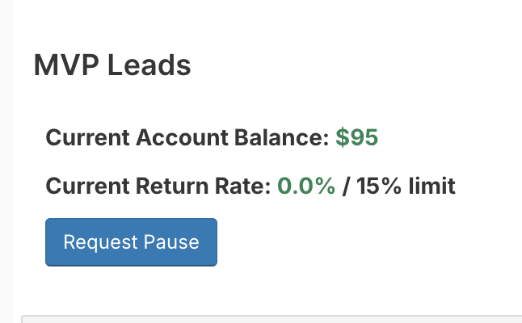Click the MVP Leads heading

click(112, 65)
